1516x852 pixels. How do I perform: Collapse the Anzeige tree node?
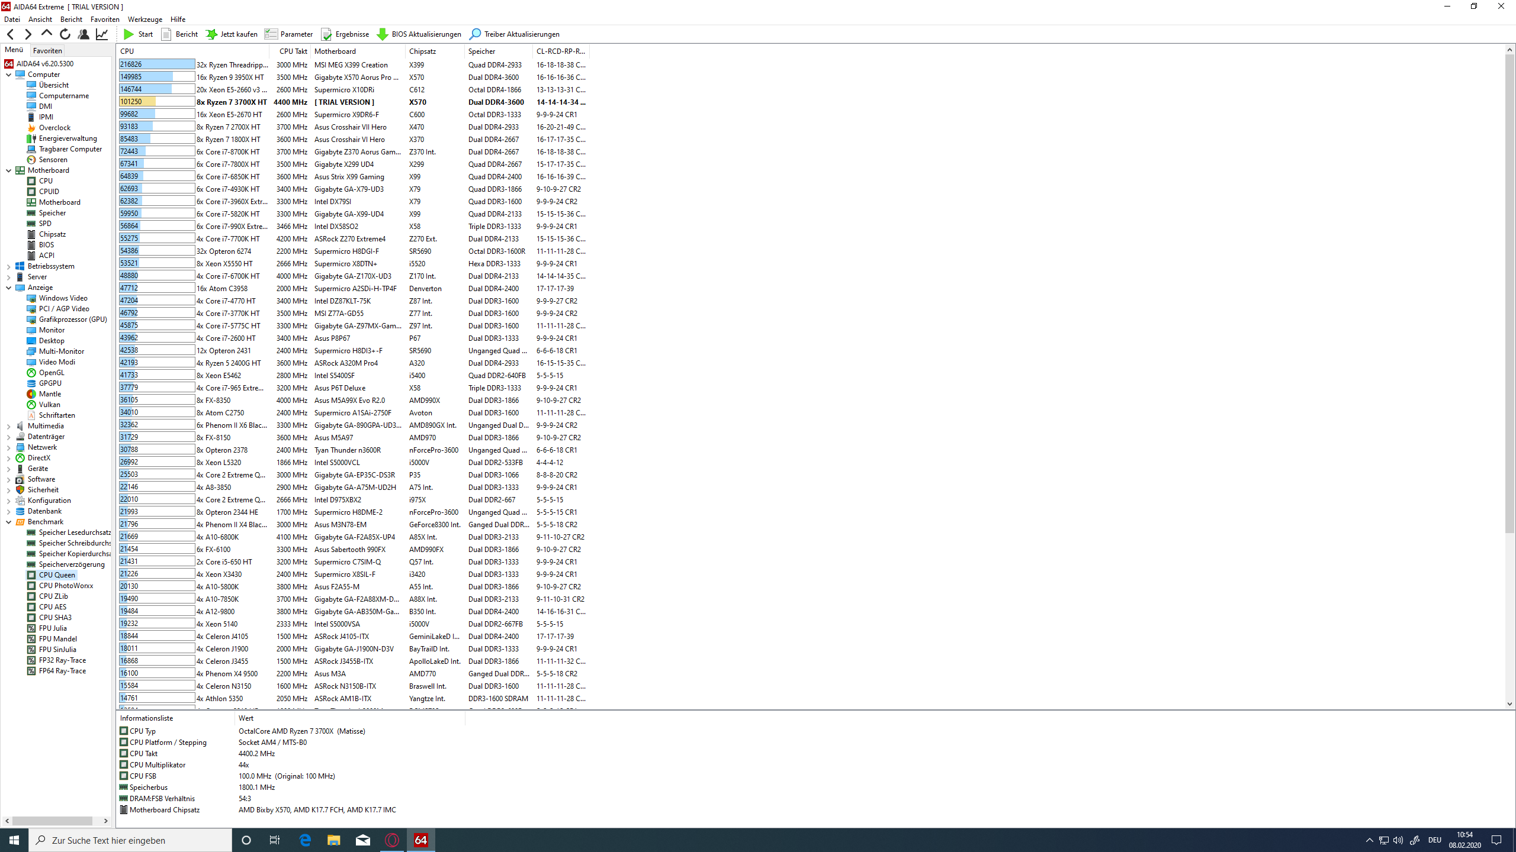[9, 288]
